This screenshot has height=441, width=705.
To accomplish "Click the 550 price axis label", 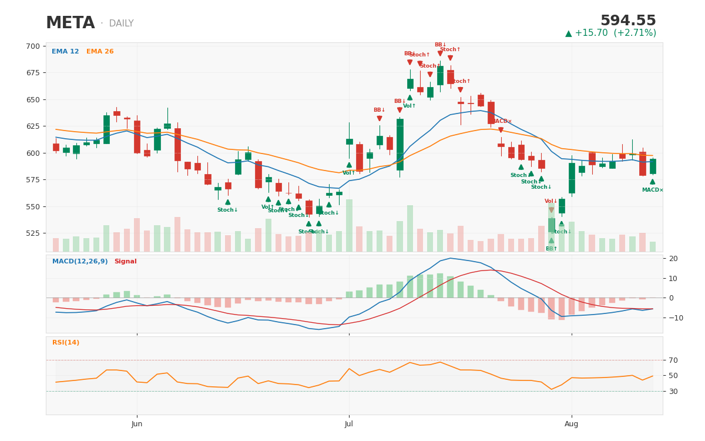I will pos(33,207).
